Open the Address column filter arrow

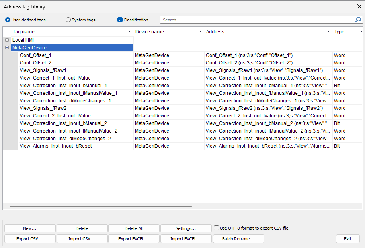(328, 31)
